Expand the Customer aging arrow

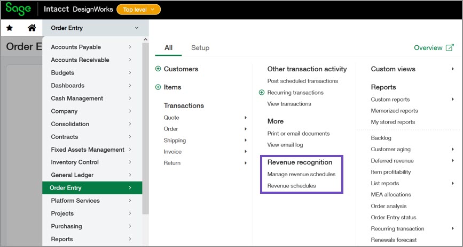click(x=453, y=149)
